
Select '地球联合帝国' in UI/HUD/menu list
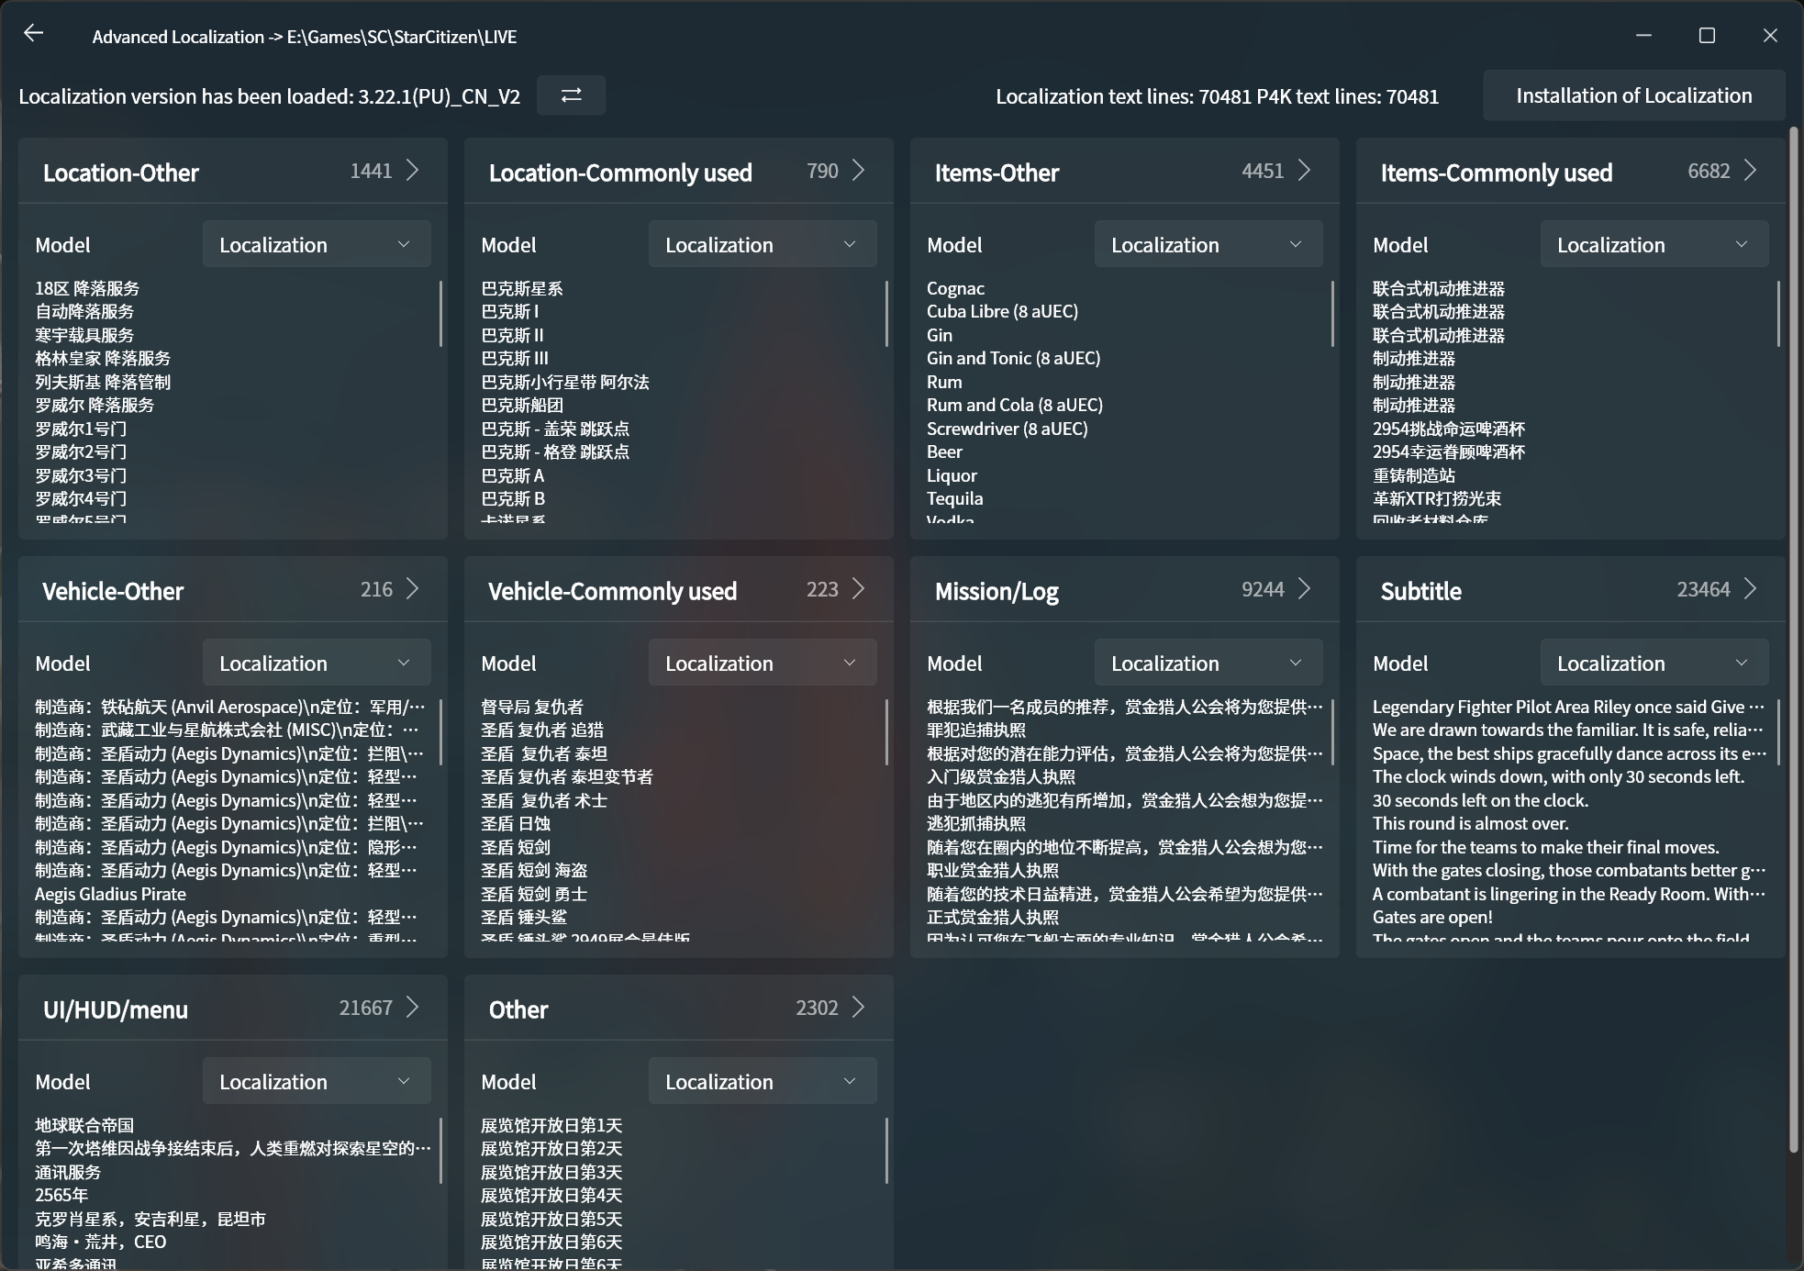tap(84, 1125)
